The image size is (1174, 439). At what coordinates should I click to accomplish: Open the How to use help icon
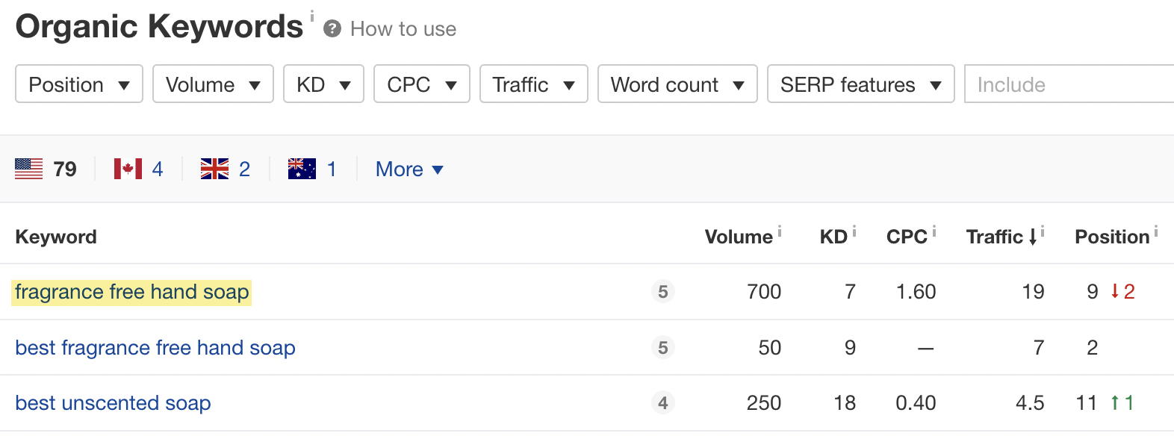click(333, 29)
